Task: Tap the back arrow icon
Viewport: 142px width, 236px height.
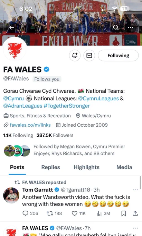Action: 12,27
